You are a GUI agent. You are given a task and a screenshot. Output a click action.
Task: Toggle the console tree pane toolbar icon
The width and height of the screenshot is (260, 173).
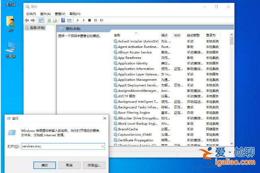click(41, 20)
